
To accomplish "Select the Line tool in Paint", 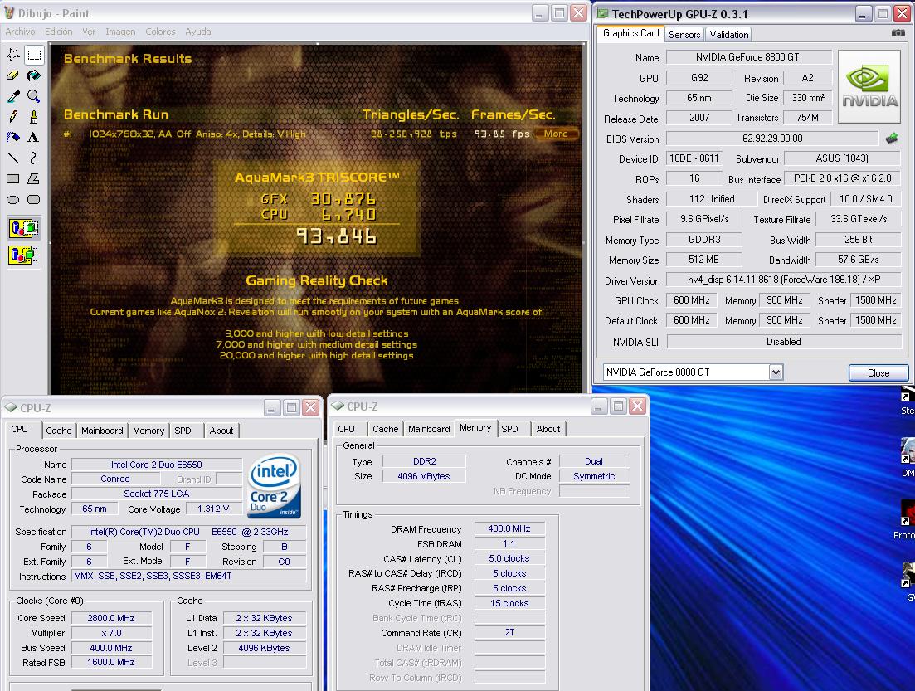I will pyautogui.click(x=13, y=158).
